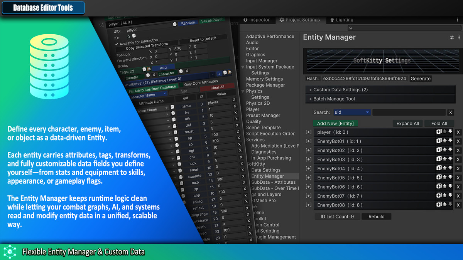Click the magnifier icon in the top search bar

click(351, 28)
